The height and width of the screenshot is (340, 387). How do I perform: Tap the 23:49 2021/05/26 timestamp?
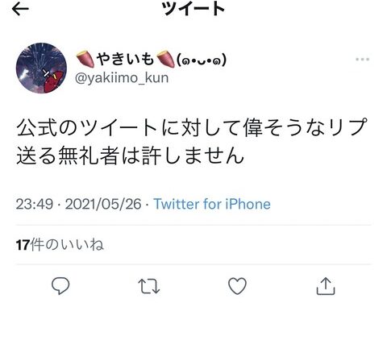click(78, 204)
